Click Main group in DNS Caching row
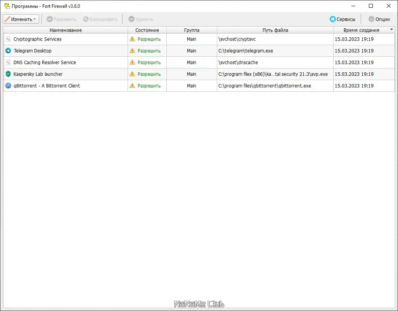Screen dimensions: 398x311 [x=191, y=63]
